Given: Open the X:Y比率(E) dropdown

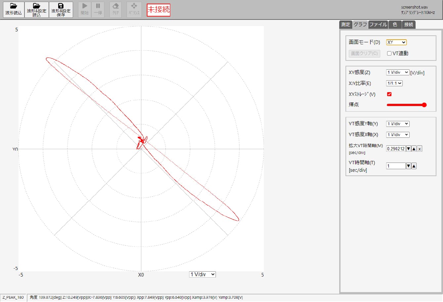Looking at the screenshot, I should [x=394, y=83].
